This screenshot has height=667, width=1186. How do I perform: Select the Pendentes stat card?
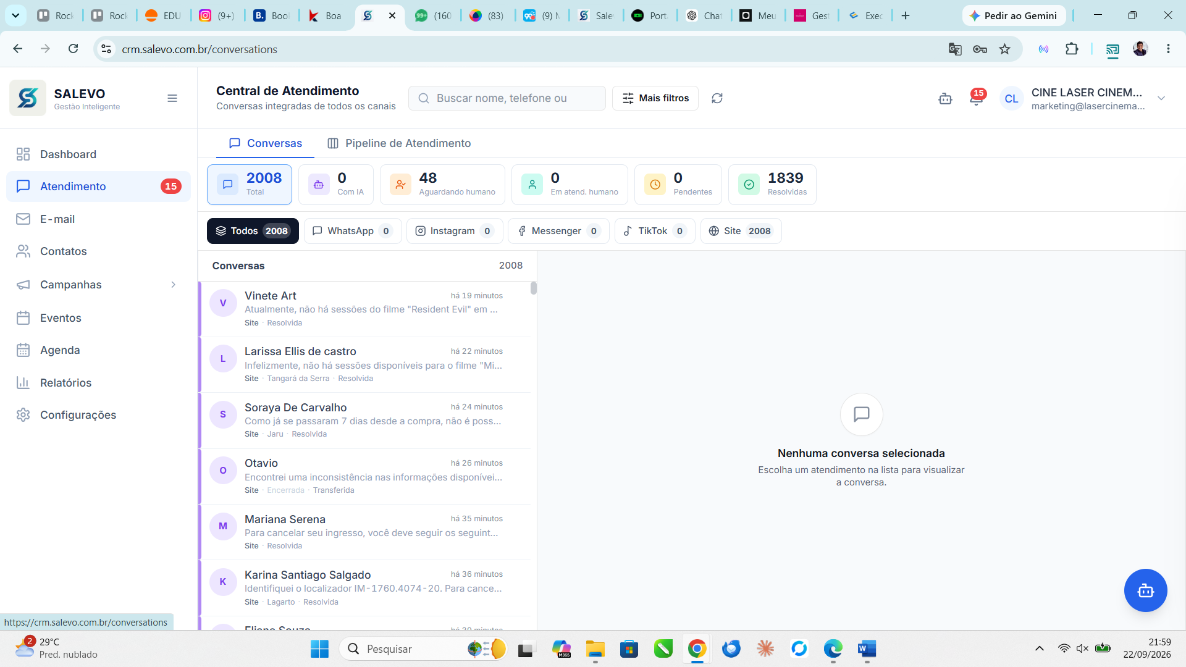click(x=678, y=185)
